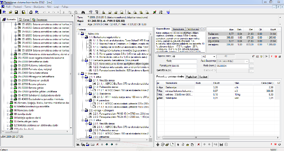
Task: Click the clipboard properties icon in top toolbar
Action: coord(90,12)
